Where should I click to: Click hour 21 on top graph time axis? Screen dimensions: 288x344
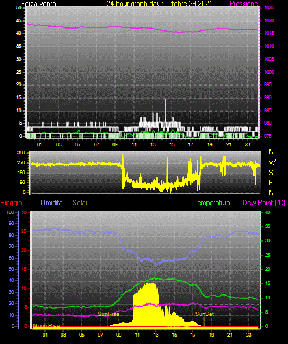(x=229, y=144)
